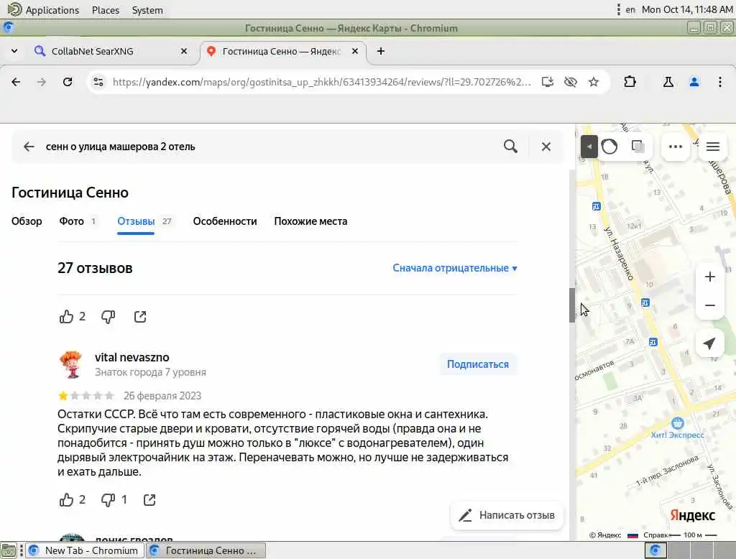Viewport: 736px width, 559px height.
Task: Switch to the Обзор tab
Action: pos(27,221)
